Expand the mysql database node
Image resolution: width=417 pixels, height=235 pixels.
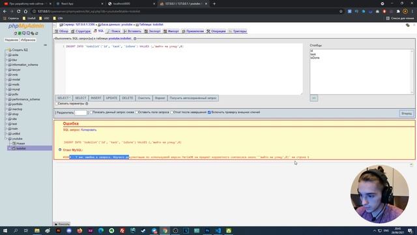tap(7, 89)
